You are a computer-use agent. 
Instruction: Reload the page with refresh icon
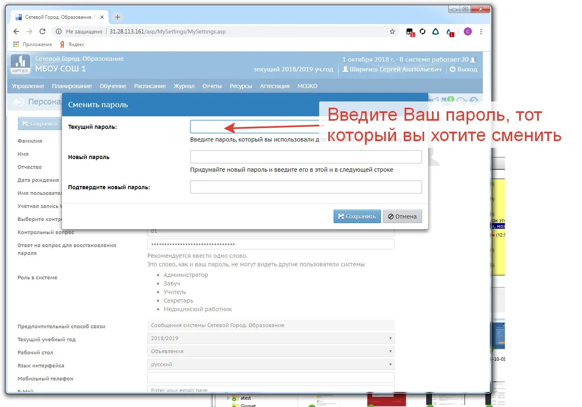[x=42, y=31]
